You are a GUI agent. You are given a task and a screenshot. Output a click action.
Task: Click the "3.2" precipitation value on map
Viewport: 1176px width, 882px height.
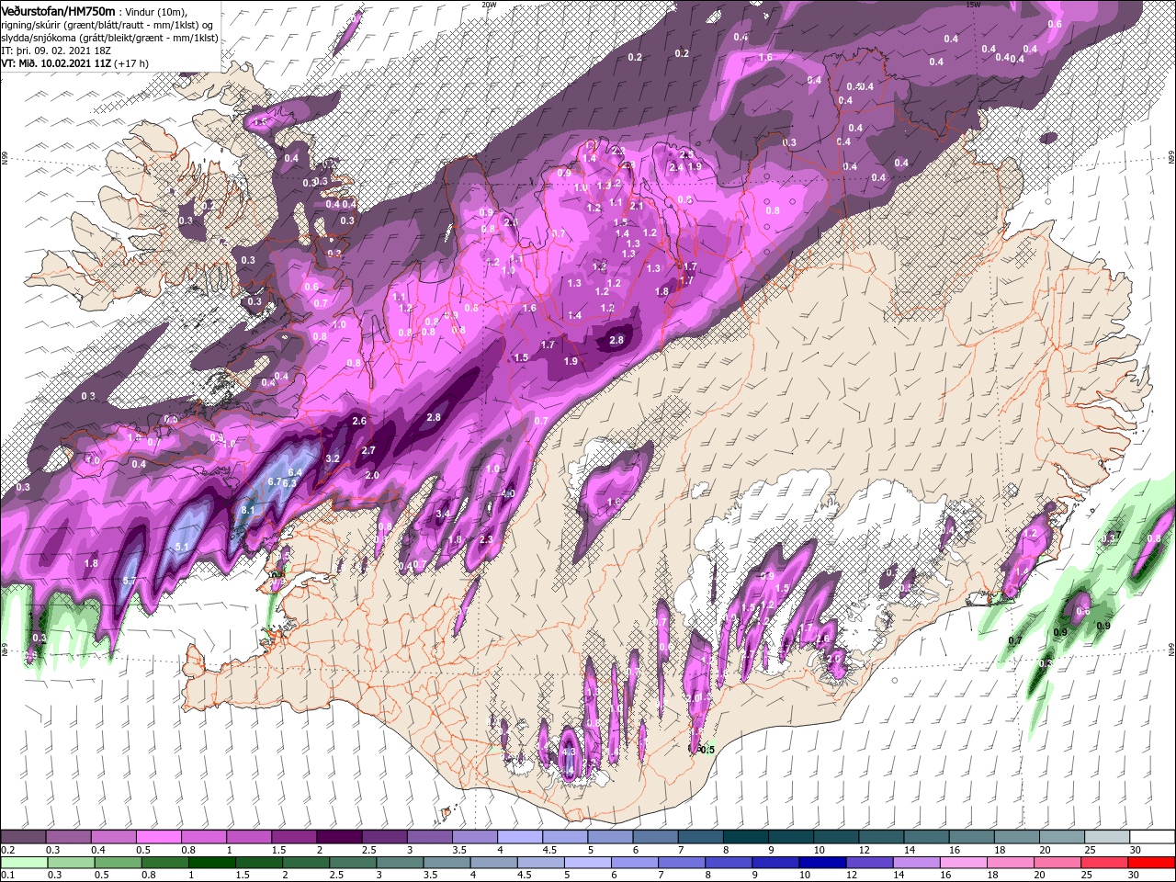(x=334, y=458)
